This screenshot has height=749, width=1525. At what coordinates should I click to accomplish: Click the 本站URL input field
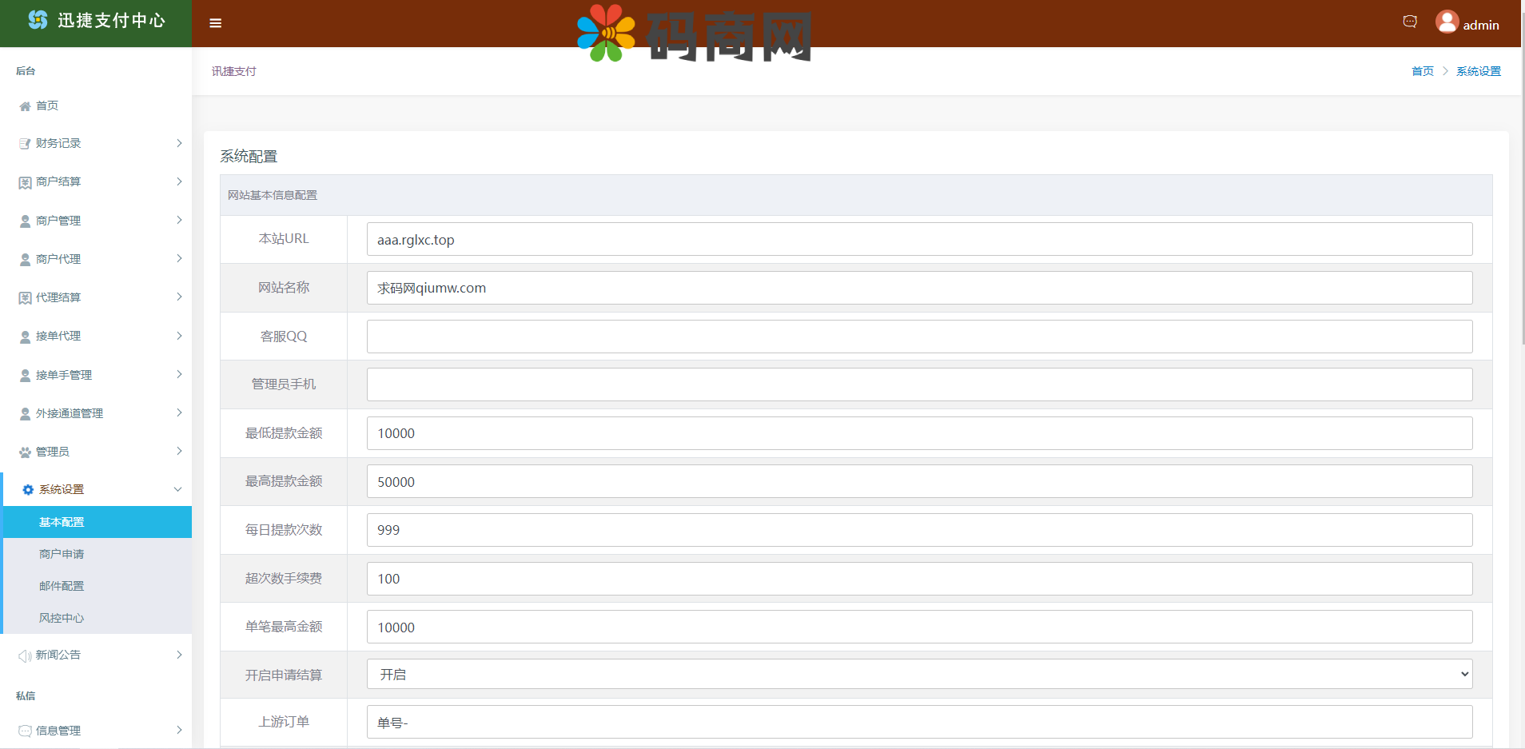[x=919, y=239]
